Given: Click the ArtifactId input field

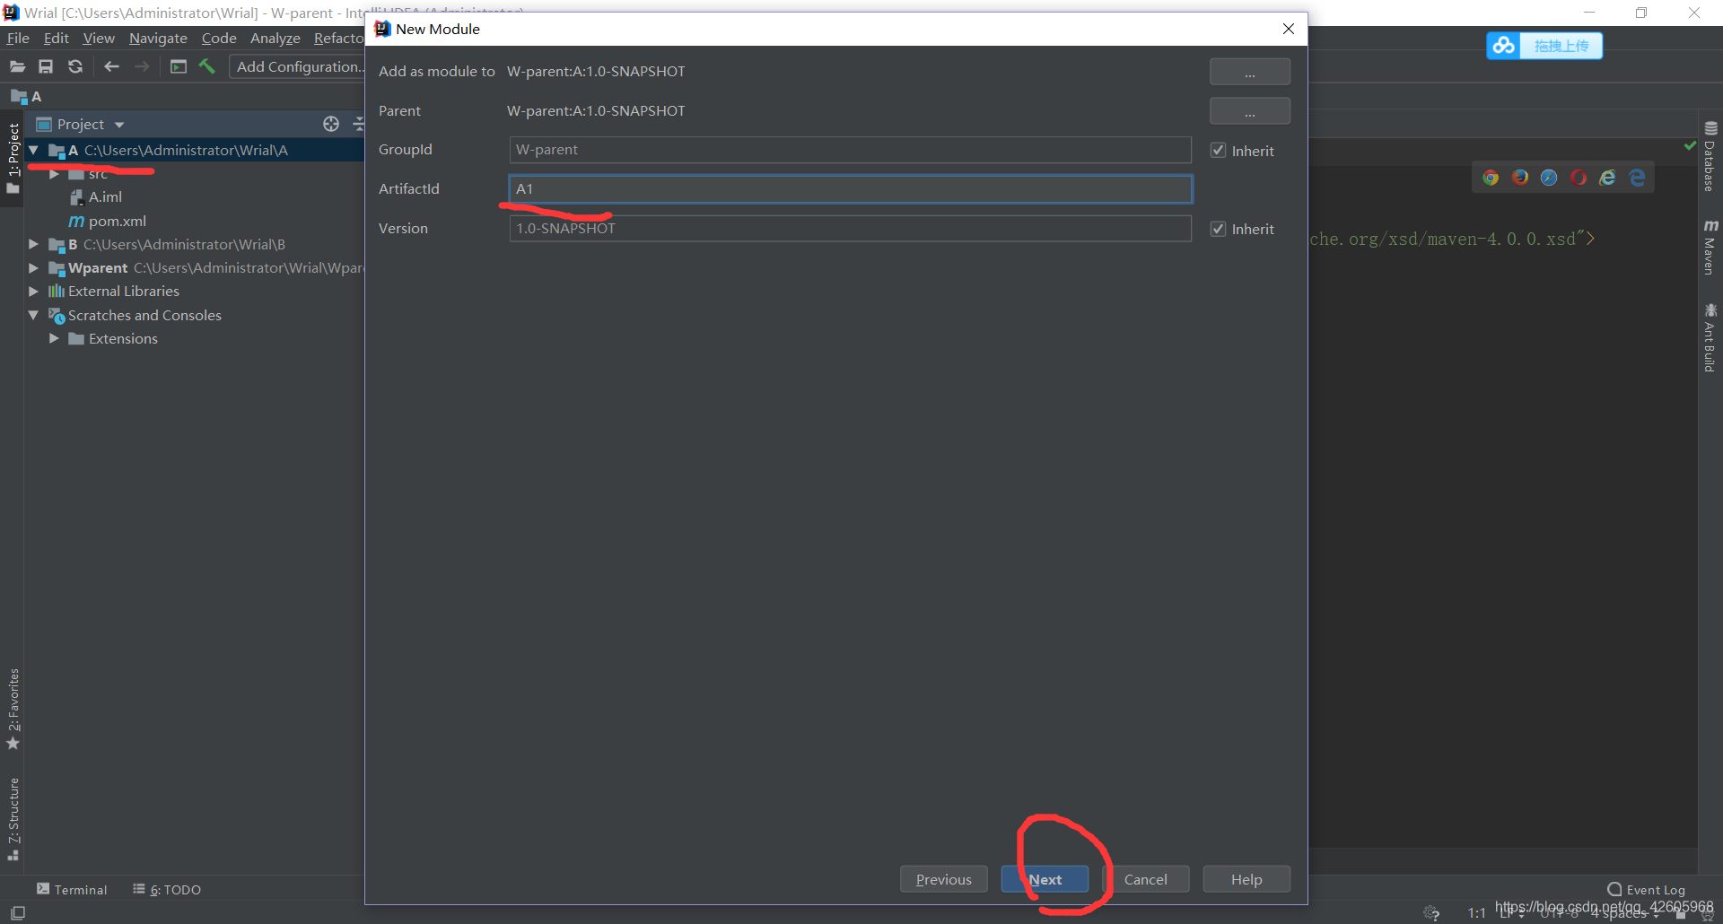Looking at the screenshot, I should (850, 188).
